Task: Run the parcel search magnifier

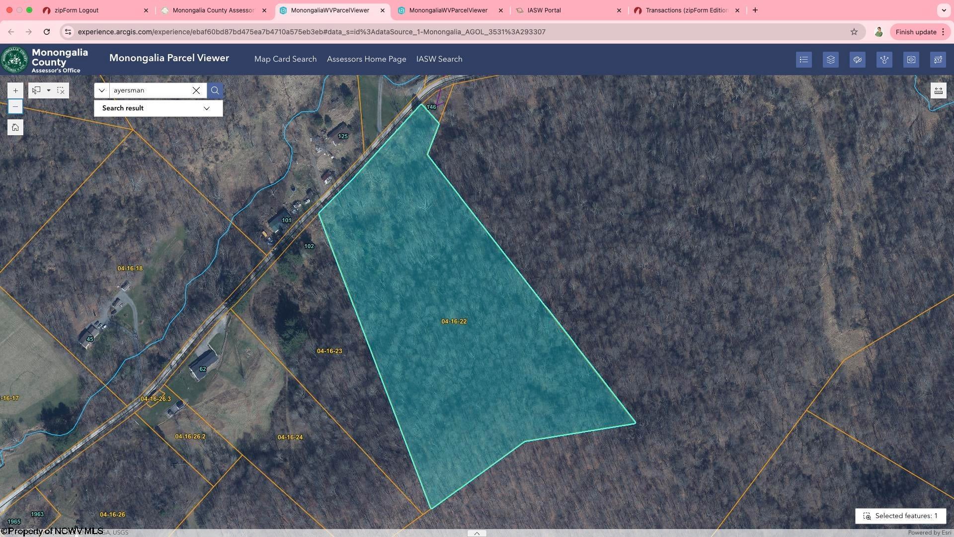Action: [x=215, y=90]
